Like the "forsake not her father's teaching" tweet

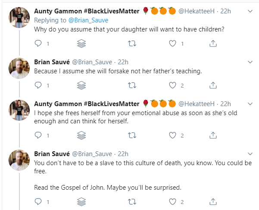pyautogui.click(x=173, y=85)
